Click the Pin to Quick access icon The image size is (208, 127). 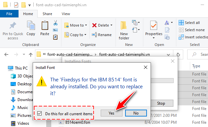pos(13,26)
